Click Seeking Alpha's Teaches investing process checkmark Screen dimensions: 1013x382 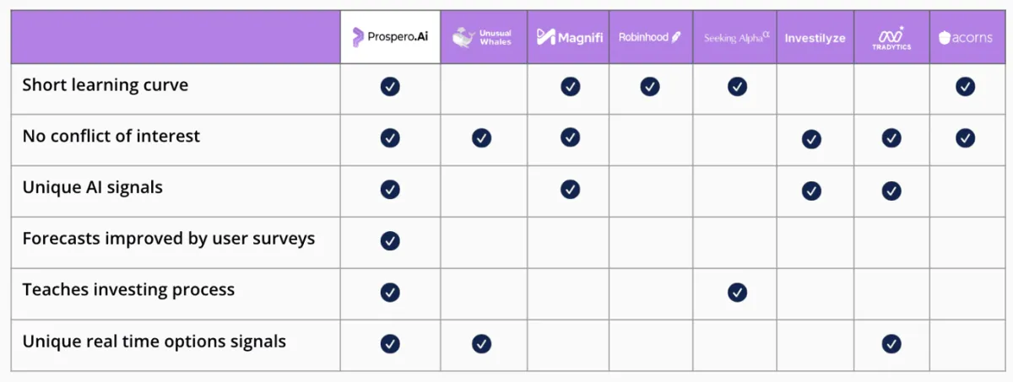pyautogui.click(x=737, y=292)
